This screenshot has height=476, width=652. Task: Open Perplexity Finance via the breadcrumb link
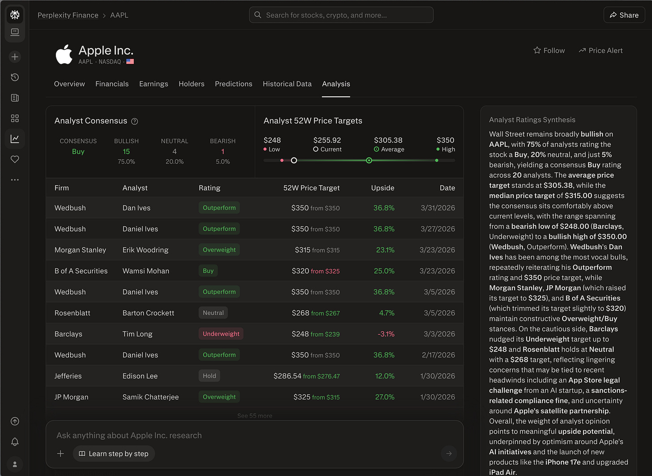(x=68, y=15)
